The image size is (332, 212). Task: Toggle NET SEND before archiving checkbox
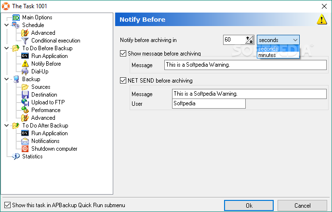click(x=123, y=81)
